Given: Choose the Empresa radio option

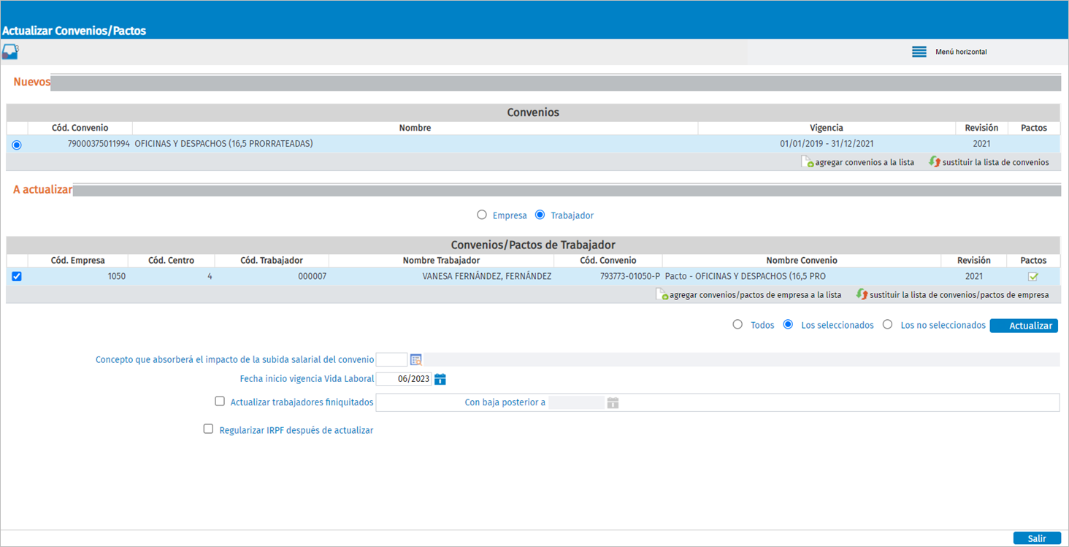Looking at the screenshot, I should pos(481,215).
